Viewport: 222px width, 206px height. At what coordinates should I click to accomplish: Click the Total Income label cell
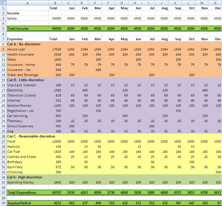[x=28, y=29]
